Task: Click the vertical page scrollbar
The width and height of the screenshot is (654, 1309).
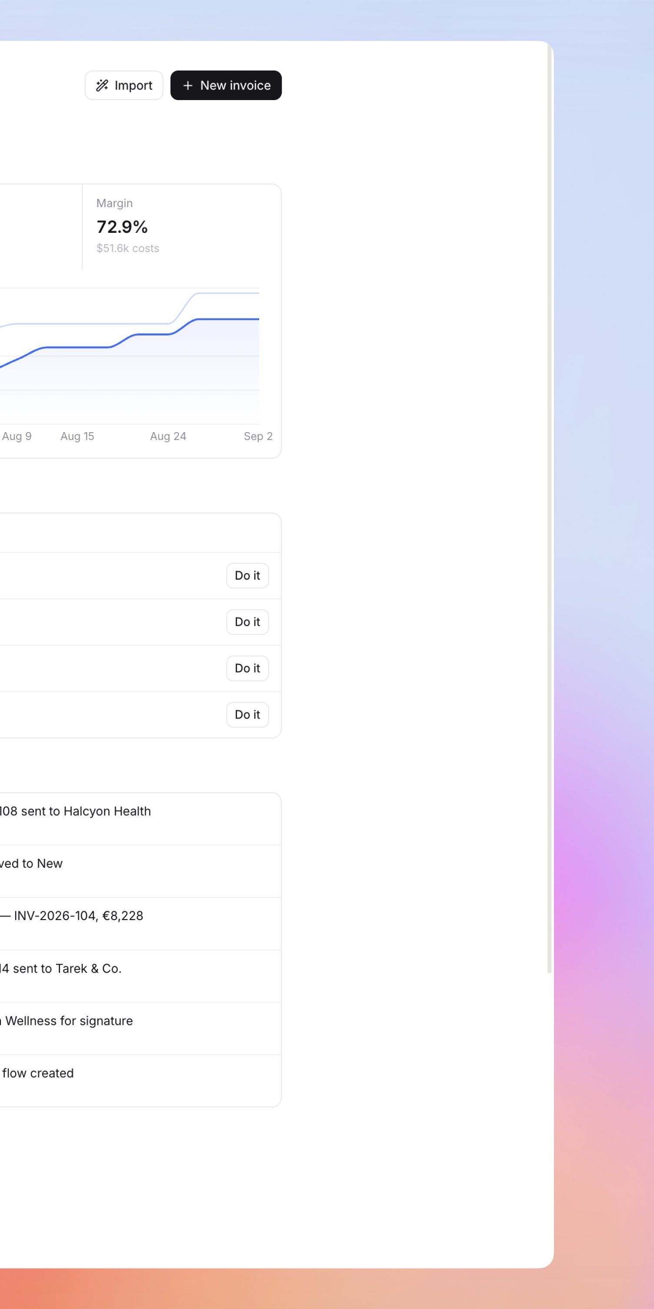Action: 549,508
